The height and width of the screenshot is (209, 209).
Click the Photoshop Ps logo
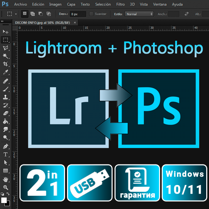tap(5, 4)
